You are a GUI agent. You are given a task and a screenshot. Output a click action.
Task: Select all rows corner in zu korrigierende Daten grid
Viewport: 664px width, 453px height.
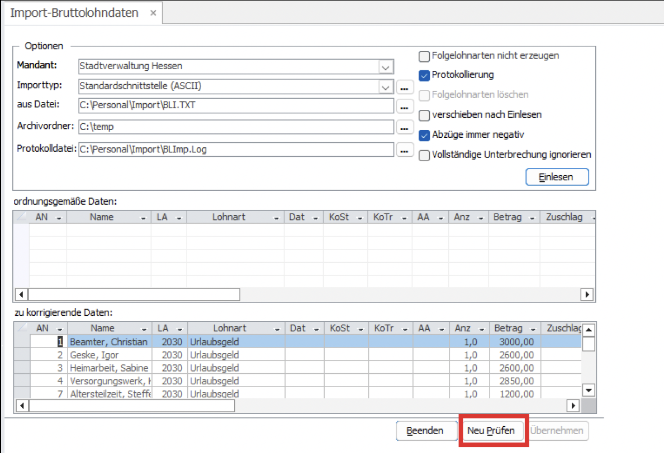click(22, 329)
